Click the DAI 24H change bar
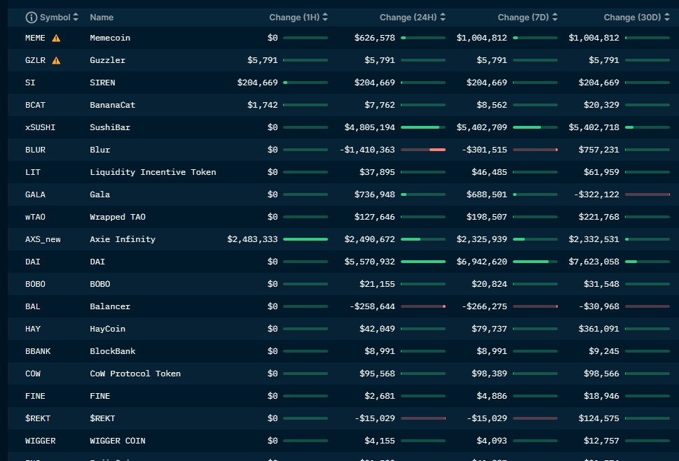This screenshot has width=679, height=461. coord(423,262)
